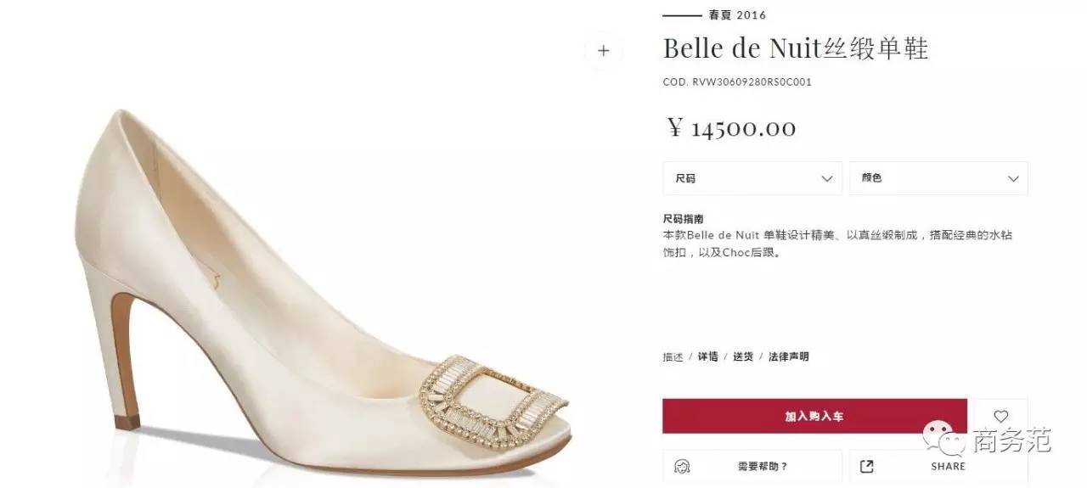This screenshot has height=488, width=1087.
Task: Open the 送货 delivery tab
Action: pyautogui.click(x=743, y=356)
